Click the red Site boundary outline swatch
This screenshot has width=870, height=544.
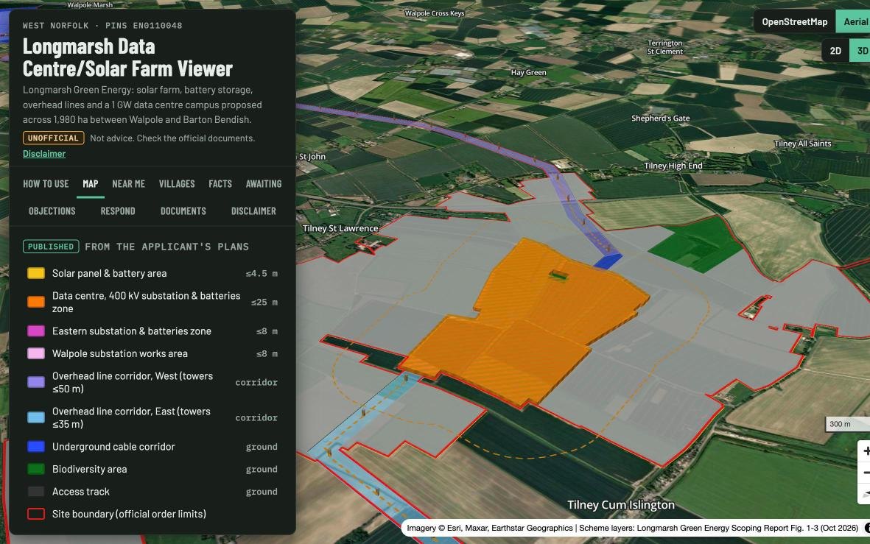pos(36,514)
